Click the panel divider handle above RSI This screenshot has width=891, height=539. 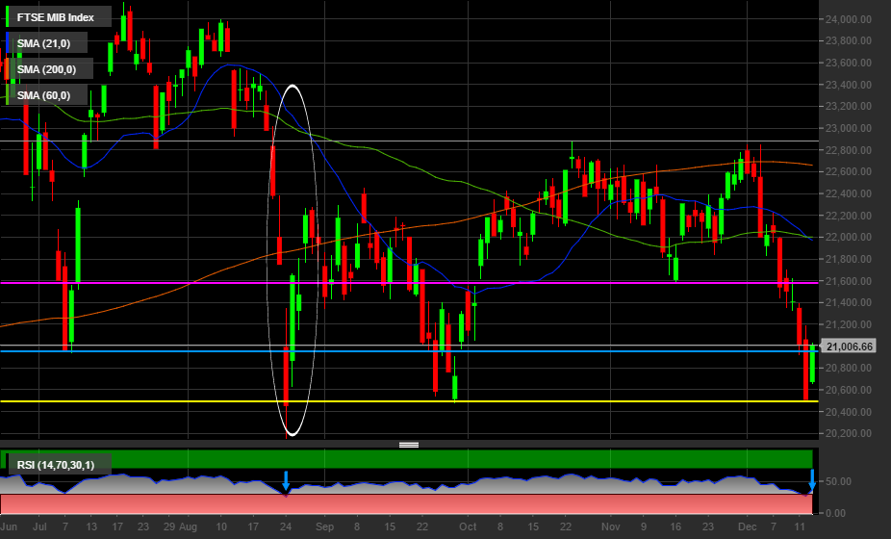(409, 445)
